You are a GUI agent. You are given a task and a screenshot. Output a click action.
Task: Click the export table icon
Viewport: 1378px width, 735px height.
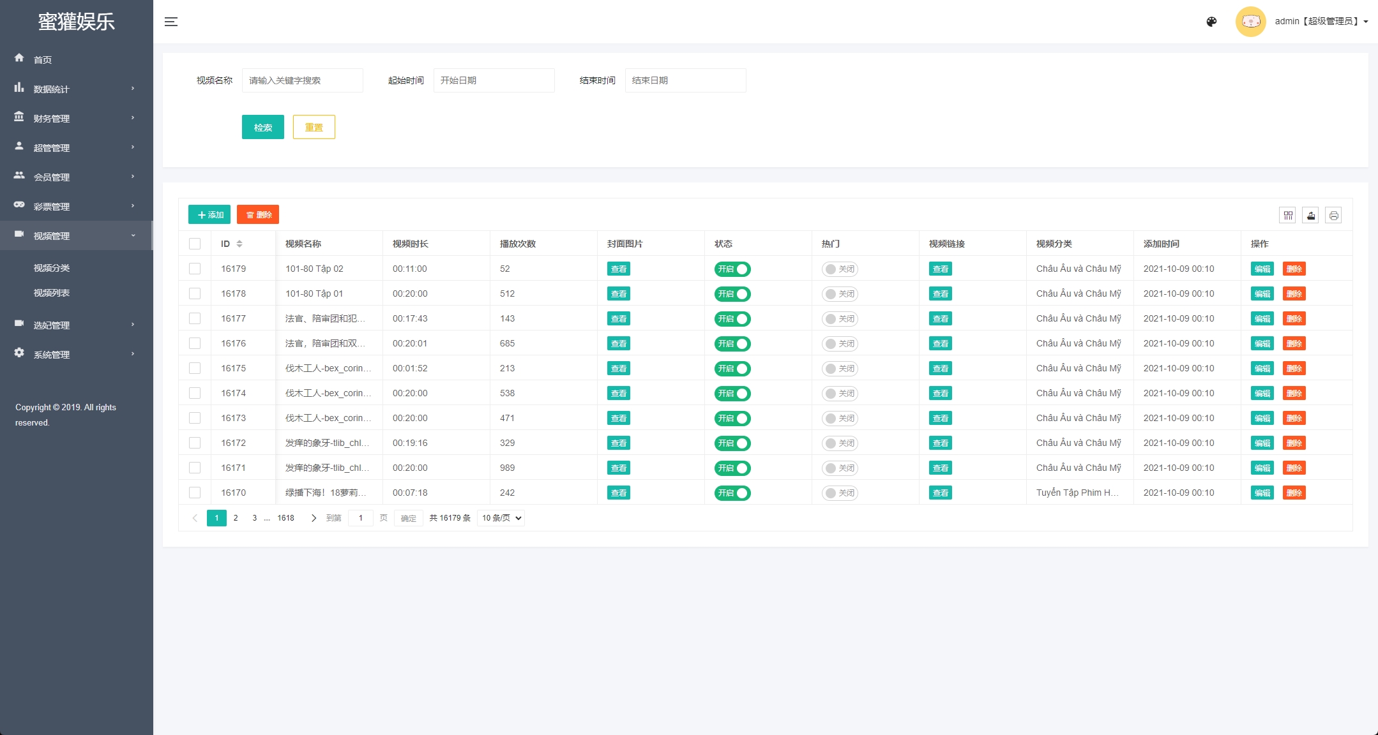pos(1311,216)
